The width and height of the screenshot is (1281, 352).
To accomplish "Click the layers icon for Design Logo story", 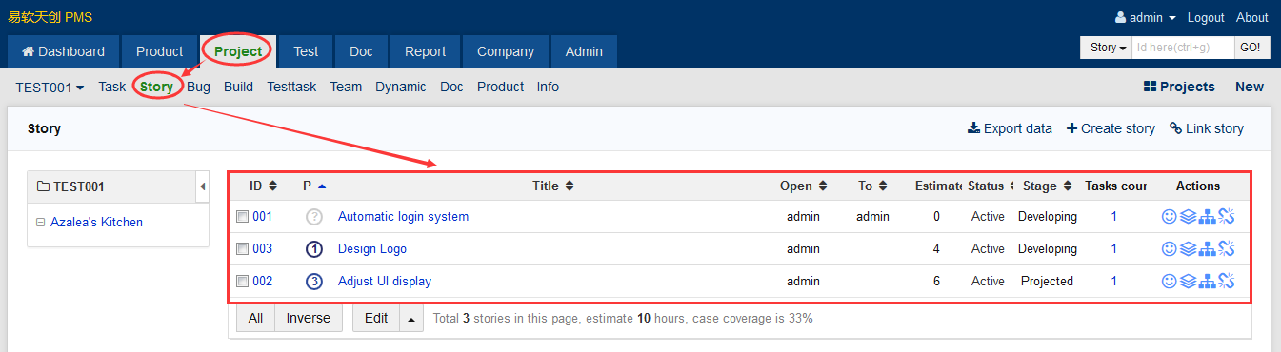I will coord(1188,249).
